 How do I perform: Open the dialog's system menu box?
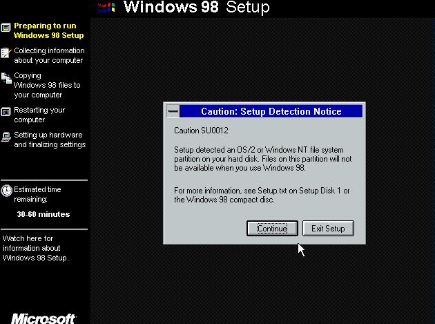[173, 111]
